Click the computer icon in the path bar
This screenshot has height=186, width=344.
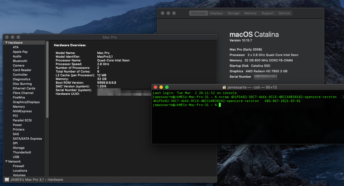click(x=7, y=180)
